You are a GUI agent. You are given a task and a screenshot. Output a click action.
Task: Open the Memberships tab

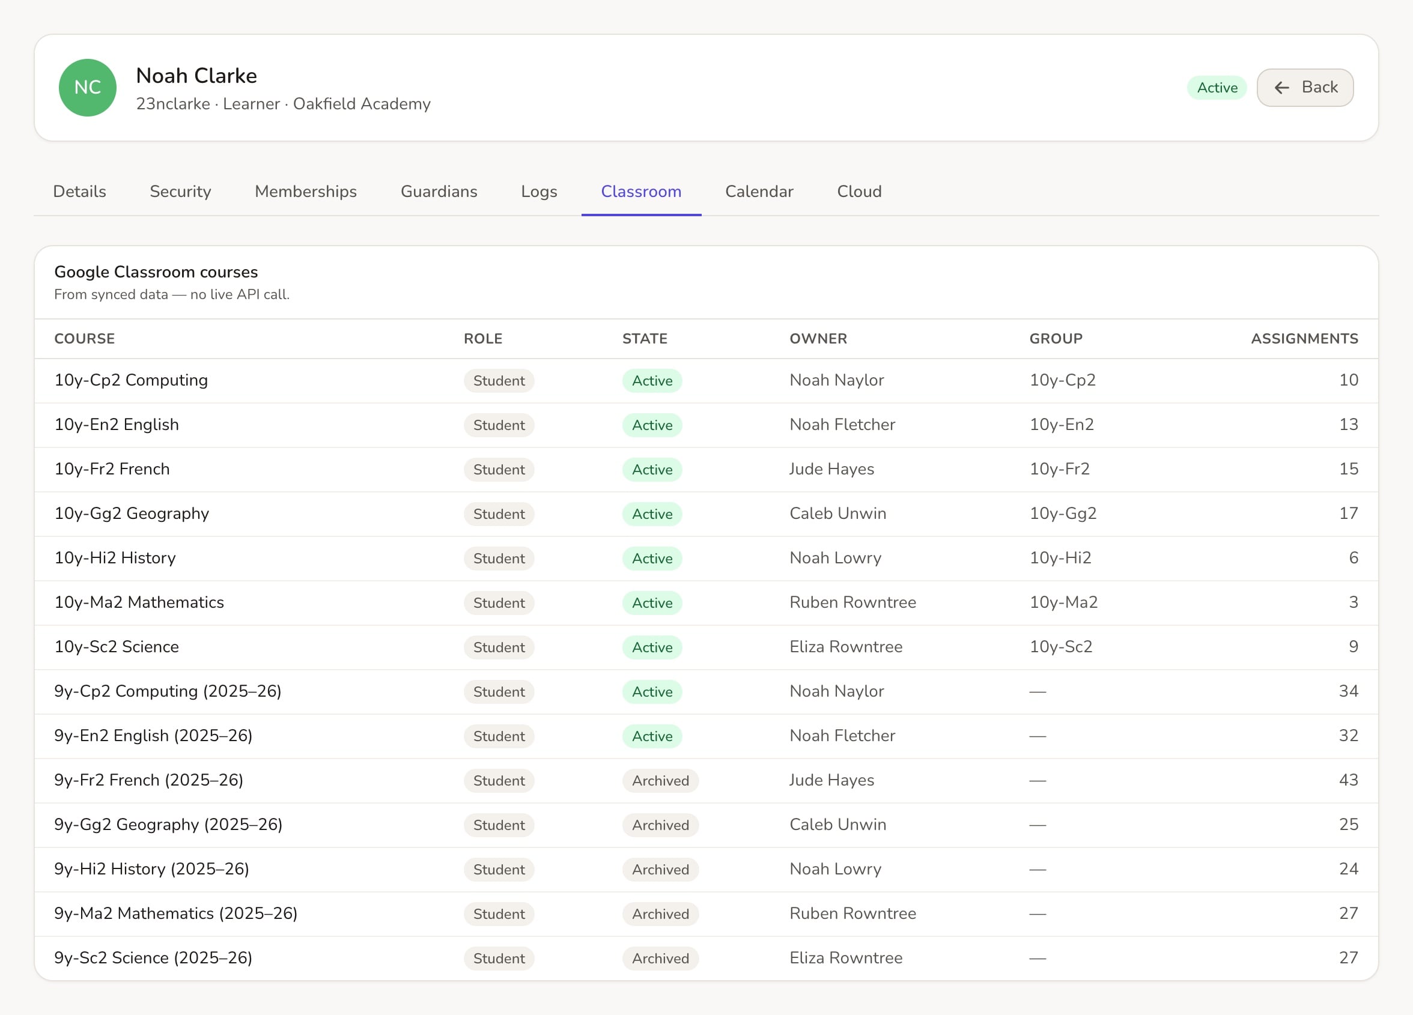click(305, 192)
